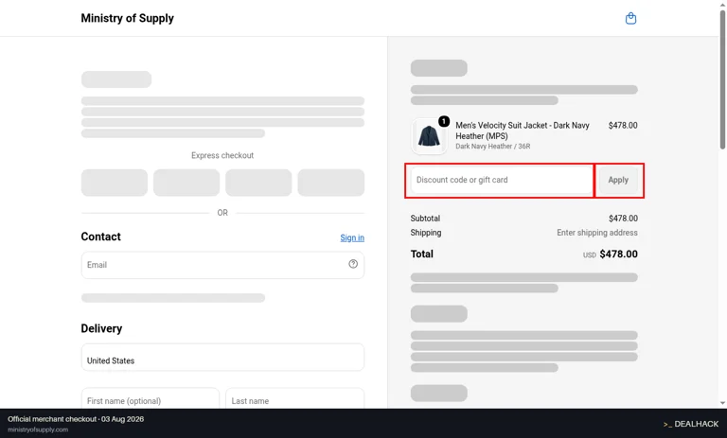Click the ministryofsupply.com footer text
727x438 pixels.
tap(38, 429)
